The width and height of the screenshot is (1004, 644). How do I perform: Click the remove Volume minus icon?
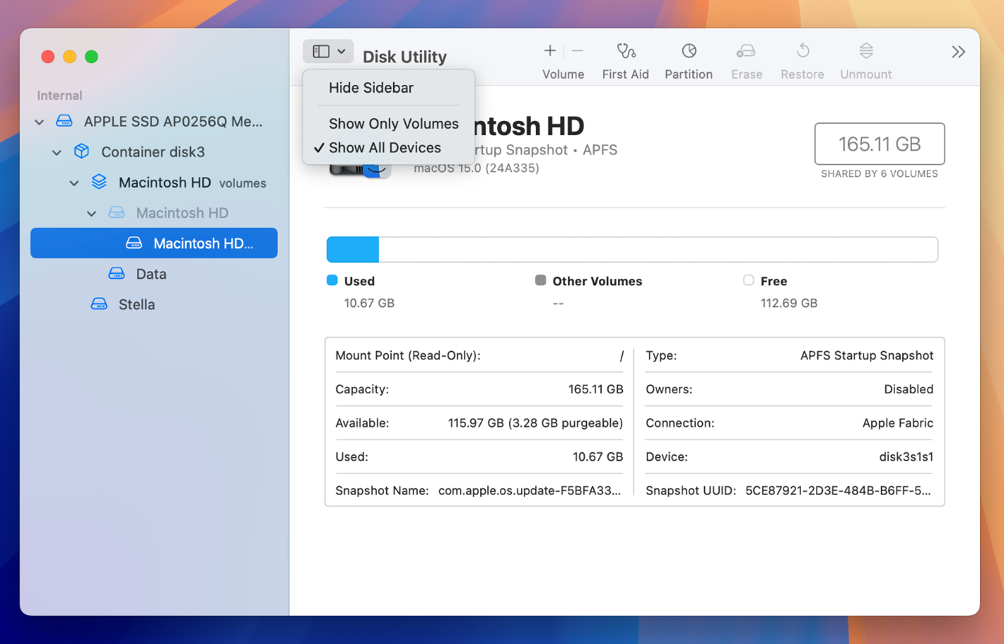(x=577, y=51)
